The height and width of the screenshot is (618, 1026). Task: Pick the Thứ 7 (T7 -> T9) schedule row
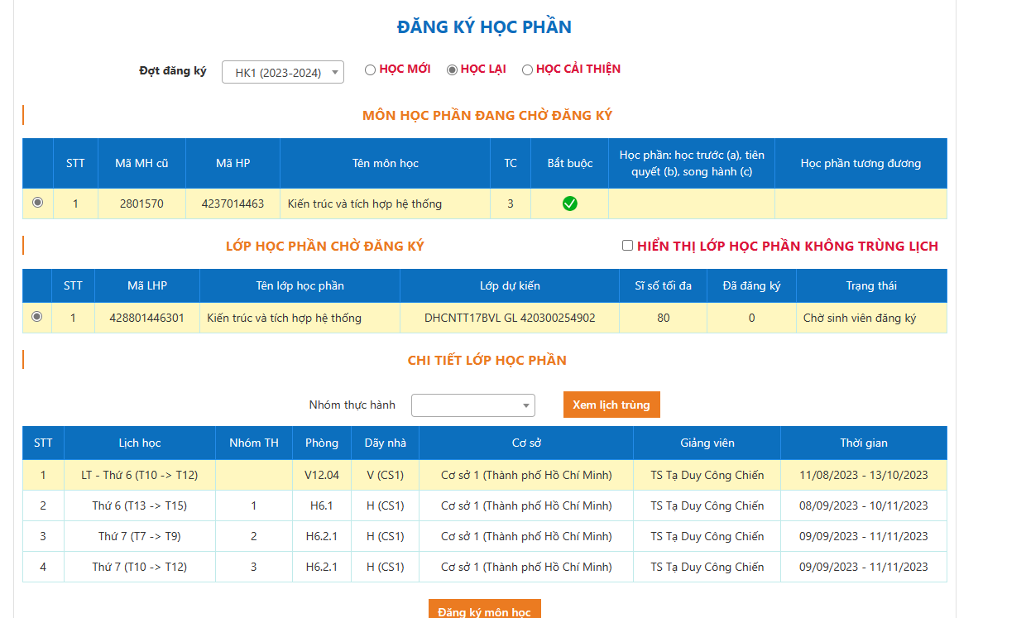[x=139, y=536]
